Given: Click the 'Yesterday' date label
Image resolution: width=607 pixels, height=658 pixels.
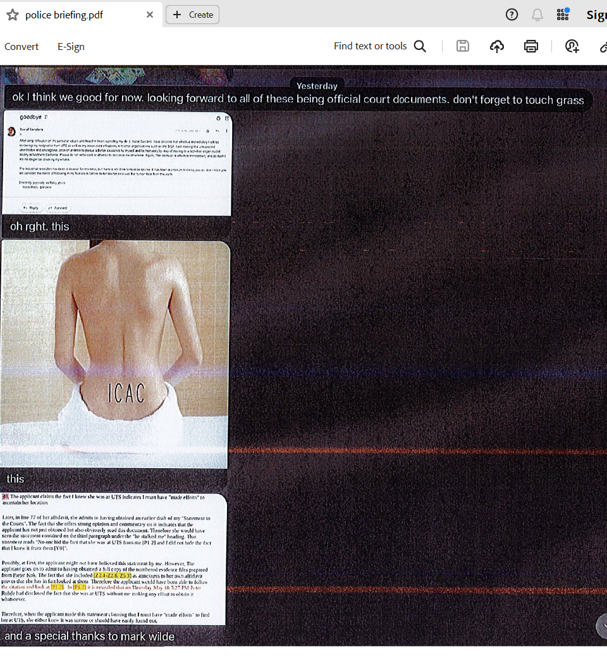Looking at the screenshot, I should (x=317, y=86).
